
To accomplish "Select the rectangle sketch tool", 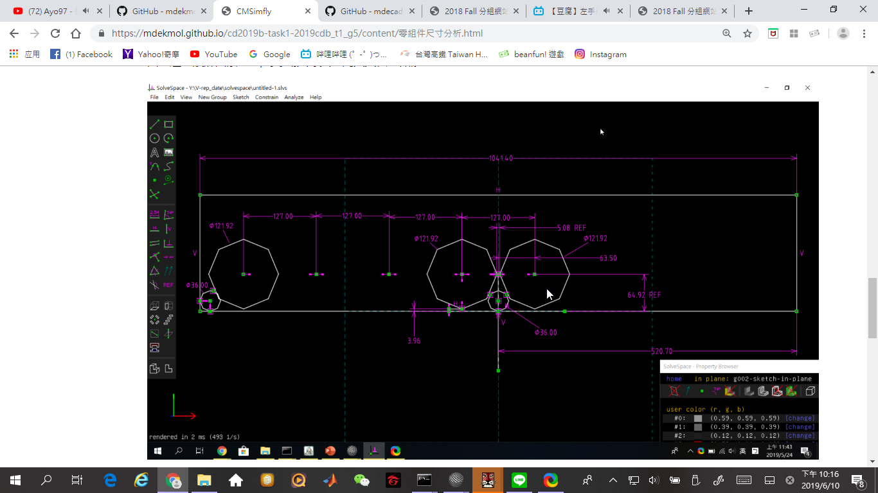I will (x=168, y=124).
